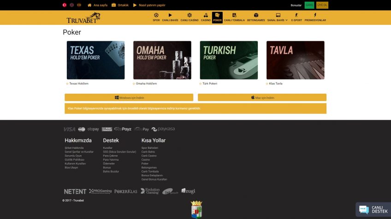The height and width of the screenshot is (219, 391).
Task: Click the MasterCard payment logo
Action: click(x=82, y=129)
